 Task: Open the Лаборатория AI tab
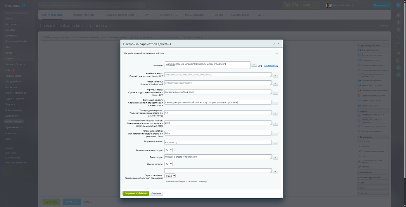[x=240, y=15]
